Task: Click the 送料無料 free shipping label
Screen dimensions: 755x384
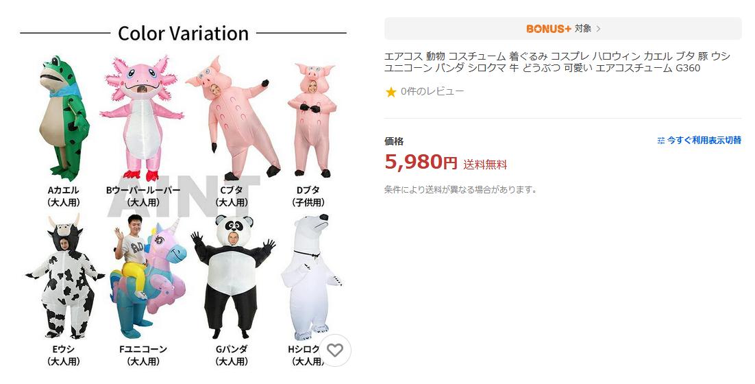Action: pyautogui.click(x=485, y=165)
